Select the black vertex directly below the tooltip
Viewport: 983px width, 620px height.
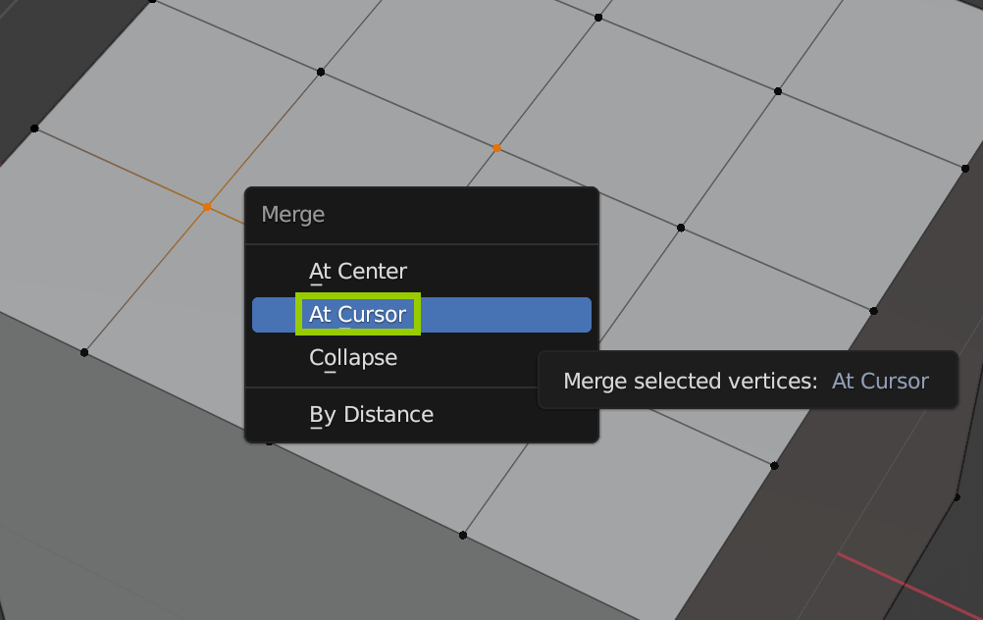[774, 465]
